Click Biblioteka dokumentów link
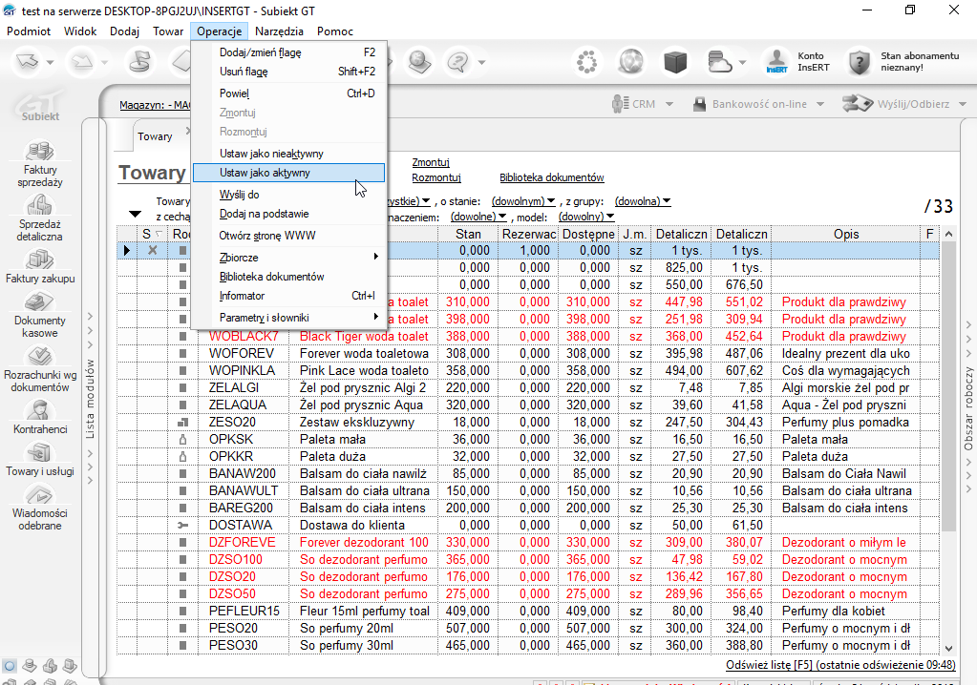 [x=551, y=177]
